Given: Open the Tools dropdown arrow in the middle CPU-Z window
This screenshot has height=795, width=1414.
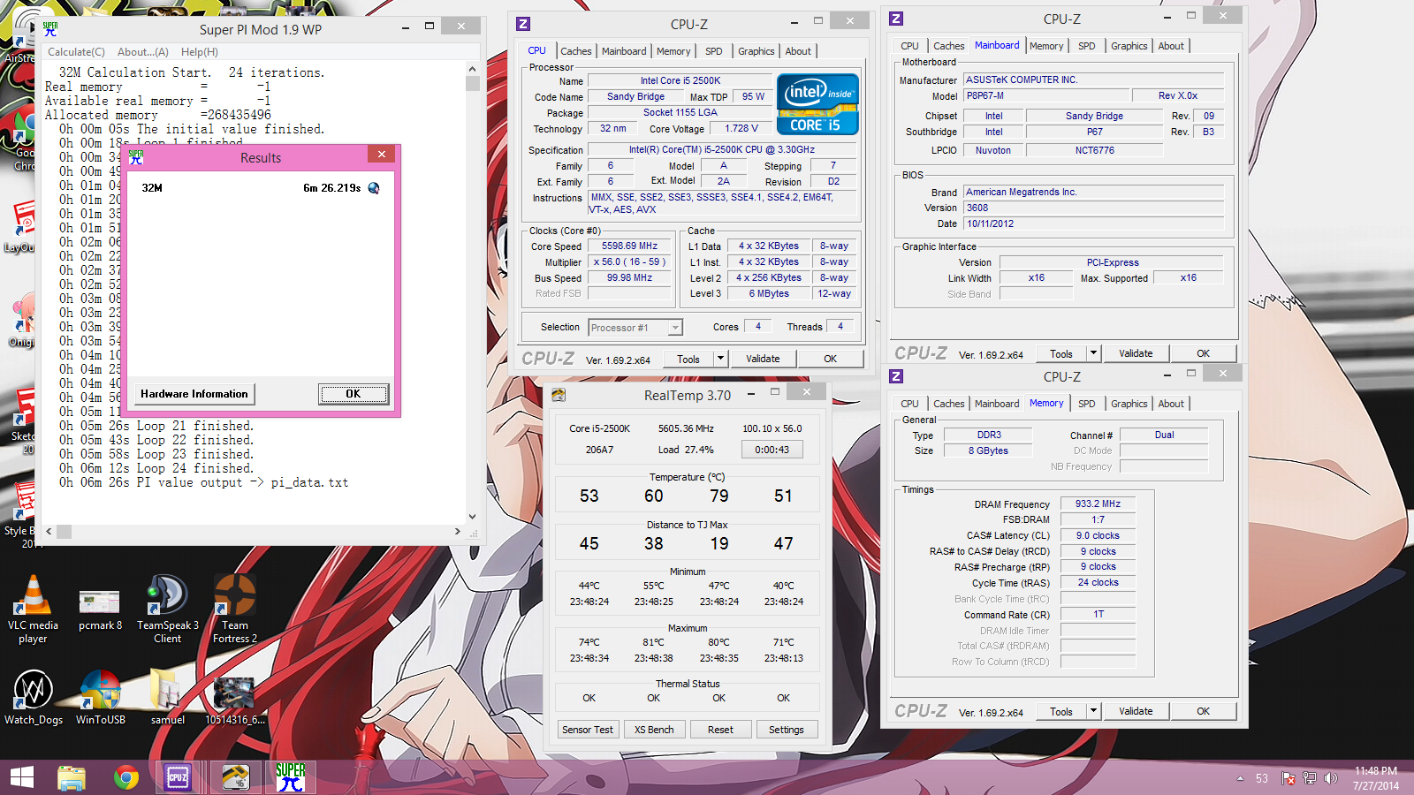Looking at the screenshot, I should click(720, 359).
